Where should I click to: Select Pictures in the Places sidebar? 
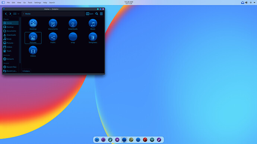[x=11, y=43]
